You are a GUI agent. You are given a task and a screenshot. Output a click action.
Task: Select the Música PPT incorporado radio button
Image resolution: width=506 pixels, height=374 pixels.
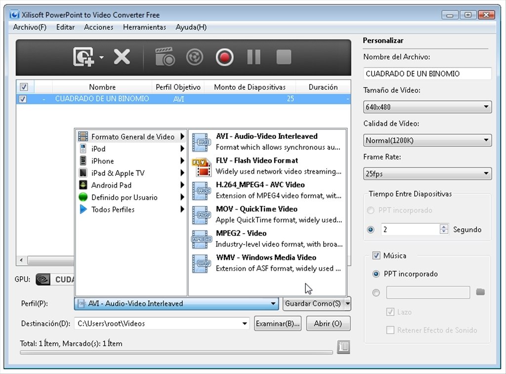(376, 274)
